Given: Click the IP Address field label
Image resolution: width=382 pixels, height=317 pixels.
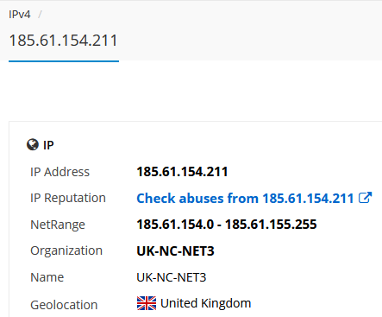Looking at the screenshot, I should click(59, 172).
